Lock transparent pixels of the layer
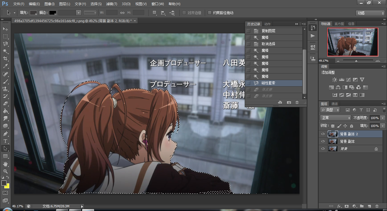Viewport: 387px width, 211px height. click(x=333, y=126)
